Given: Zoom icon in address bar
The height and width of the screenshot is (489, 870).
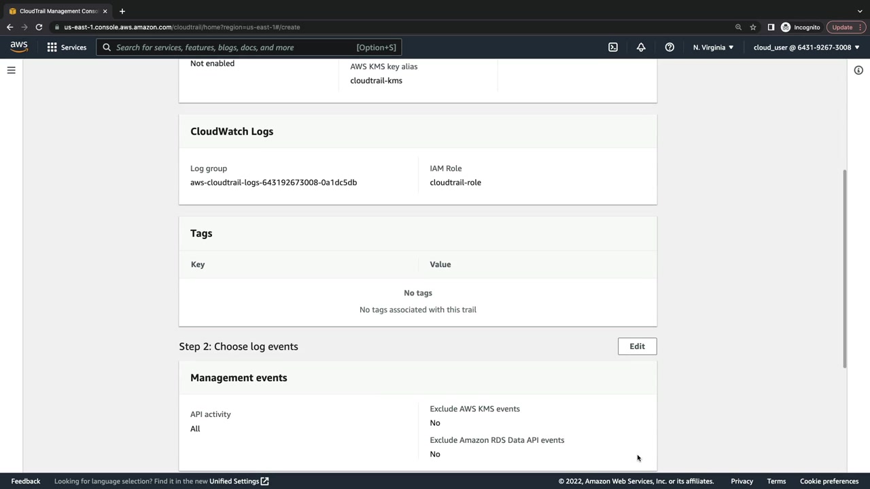Looking at the screenshot, I should (738, 27).
